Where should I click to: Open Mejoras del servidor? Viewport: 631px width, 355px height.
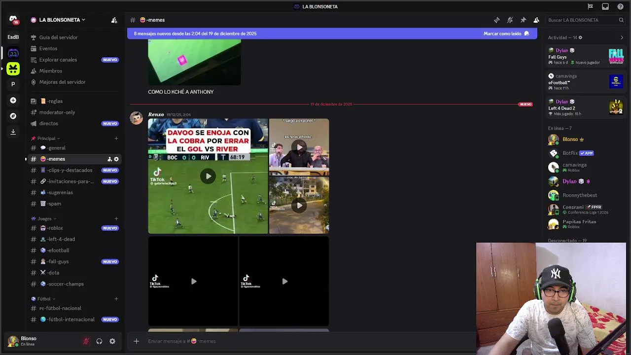tap(74, 82)
